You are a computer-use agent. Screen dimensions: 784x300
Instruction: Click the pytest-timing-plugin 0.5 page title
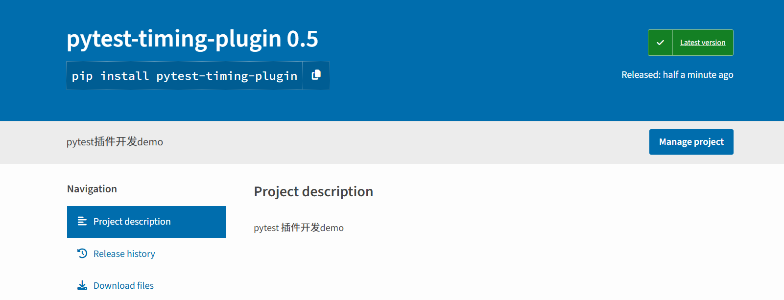point(192,39)
